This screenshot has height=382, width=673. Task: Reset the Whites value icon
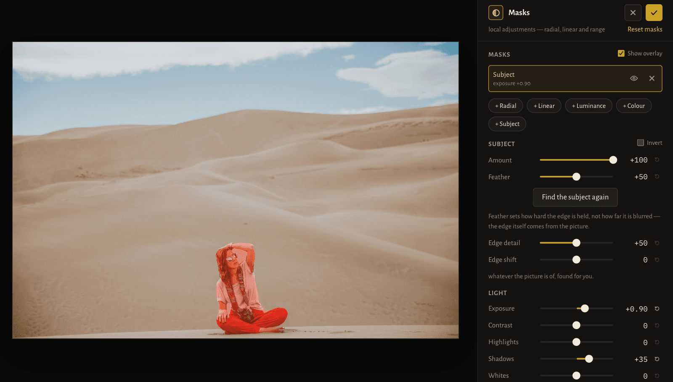coord(657,376)
